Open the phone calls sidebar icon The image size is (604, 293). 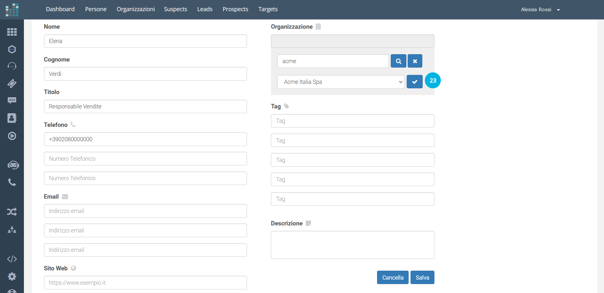pos(12,182)
